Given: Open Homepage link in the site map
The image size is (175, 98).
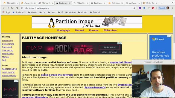Looking at the screenshot, I should point(7,41).
